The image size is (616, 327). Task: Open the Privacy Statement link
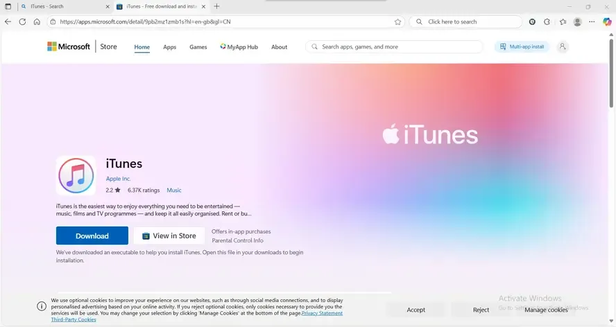point(322,313)
